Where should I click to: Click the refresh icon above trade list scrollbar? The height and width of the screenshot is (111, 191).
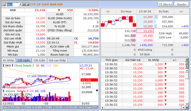point(187,60)
